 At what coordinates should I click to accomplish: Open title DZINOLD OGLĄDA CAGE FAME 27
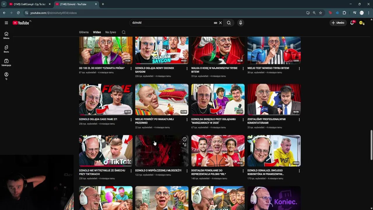(x=98, y=119)
